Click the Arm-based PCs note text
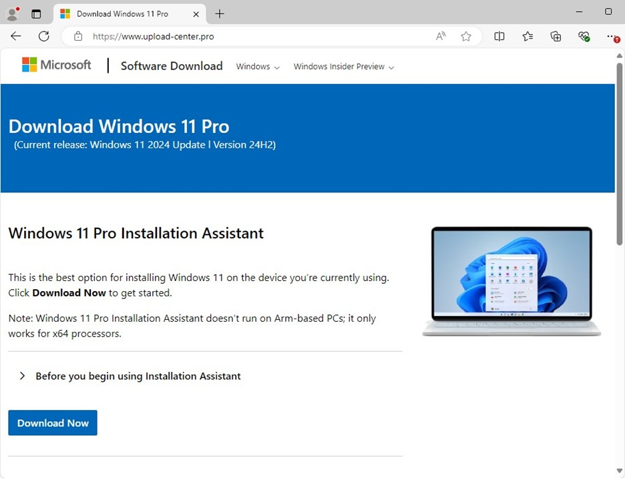 click(x=192, y=326)
